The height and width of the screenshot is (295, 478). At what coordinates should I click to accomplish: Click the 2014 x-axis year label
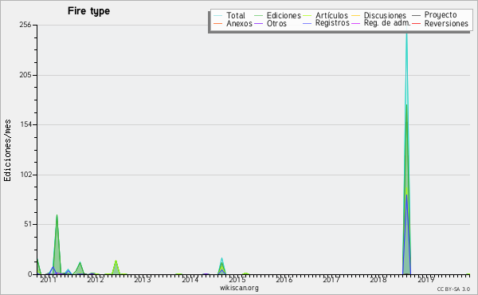pos(190,280)
